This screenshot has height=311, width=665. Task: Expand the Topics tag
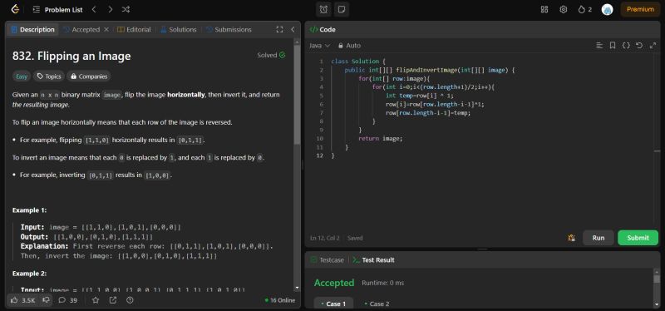(x=49, y=77)
